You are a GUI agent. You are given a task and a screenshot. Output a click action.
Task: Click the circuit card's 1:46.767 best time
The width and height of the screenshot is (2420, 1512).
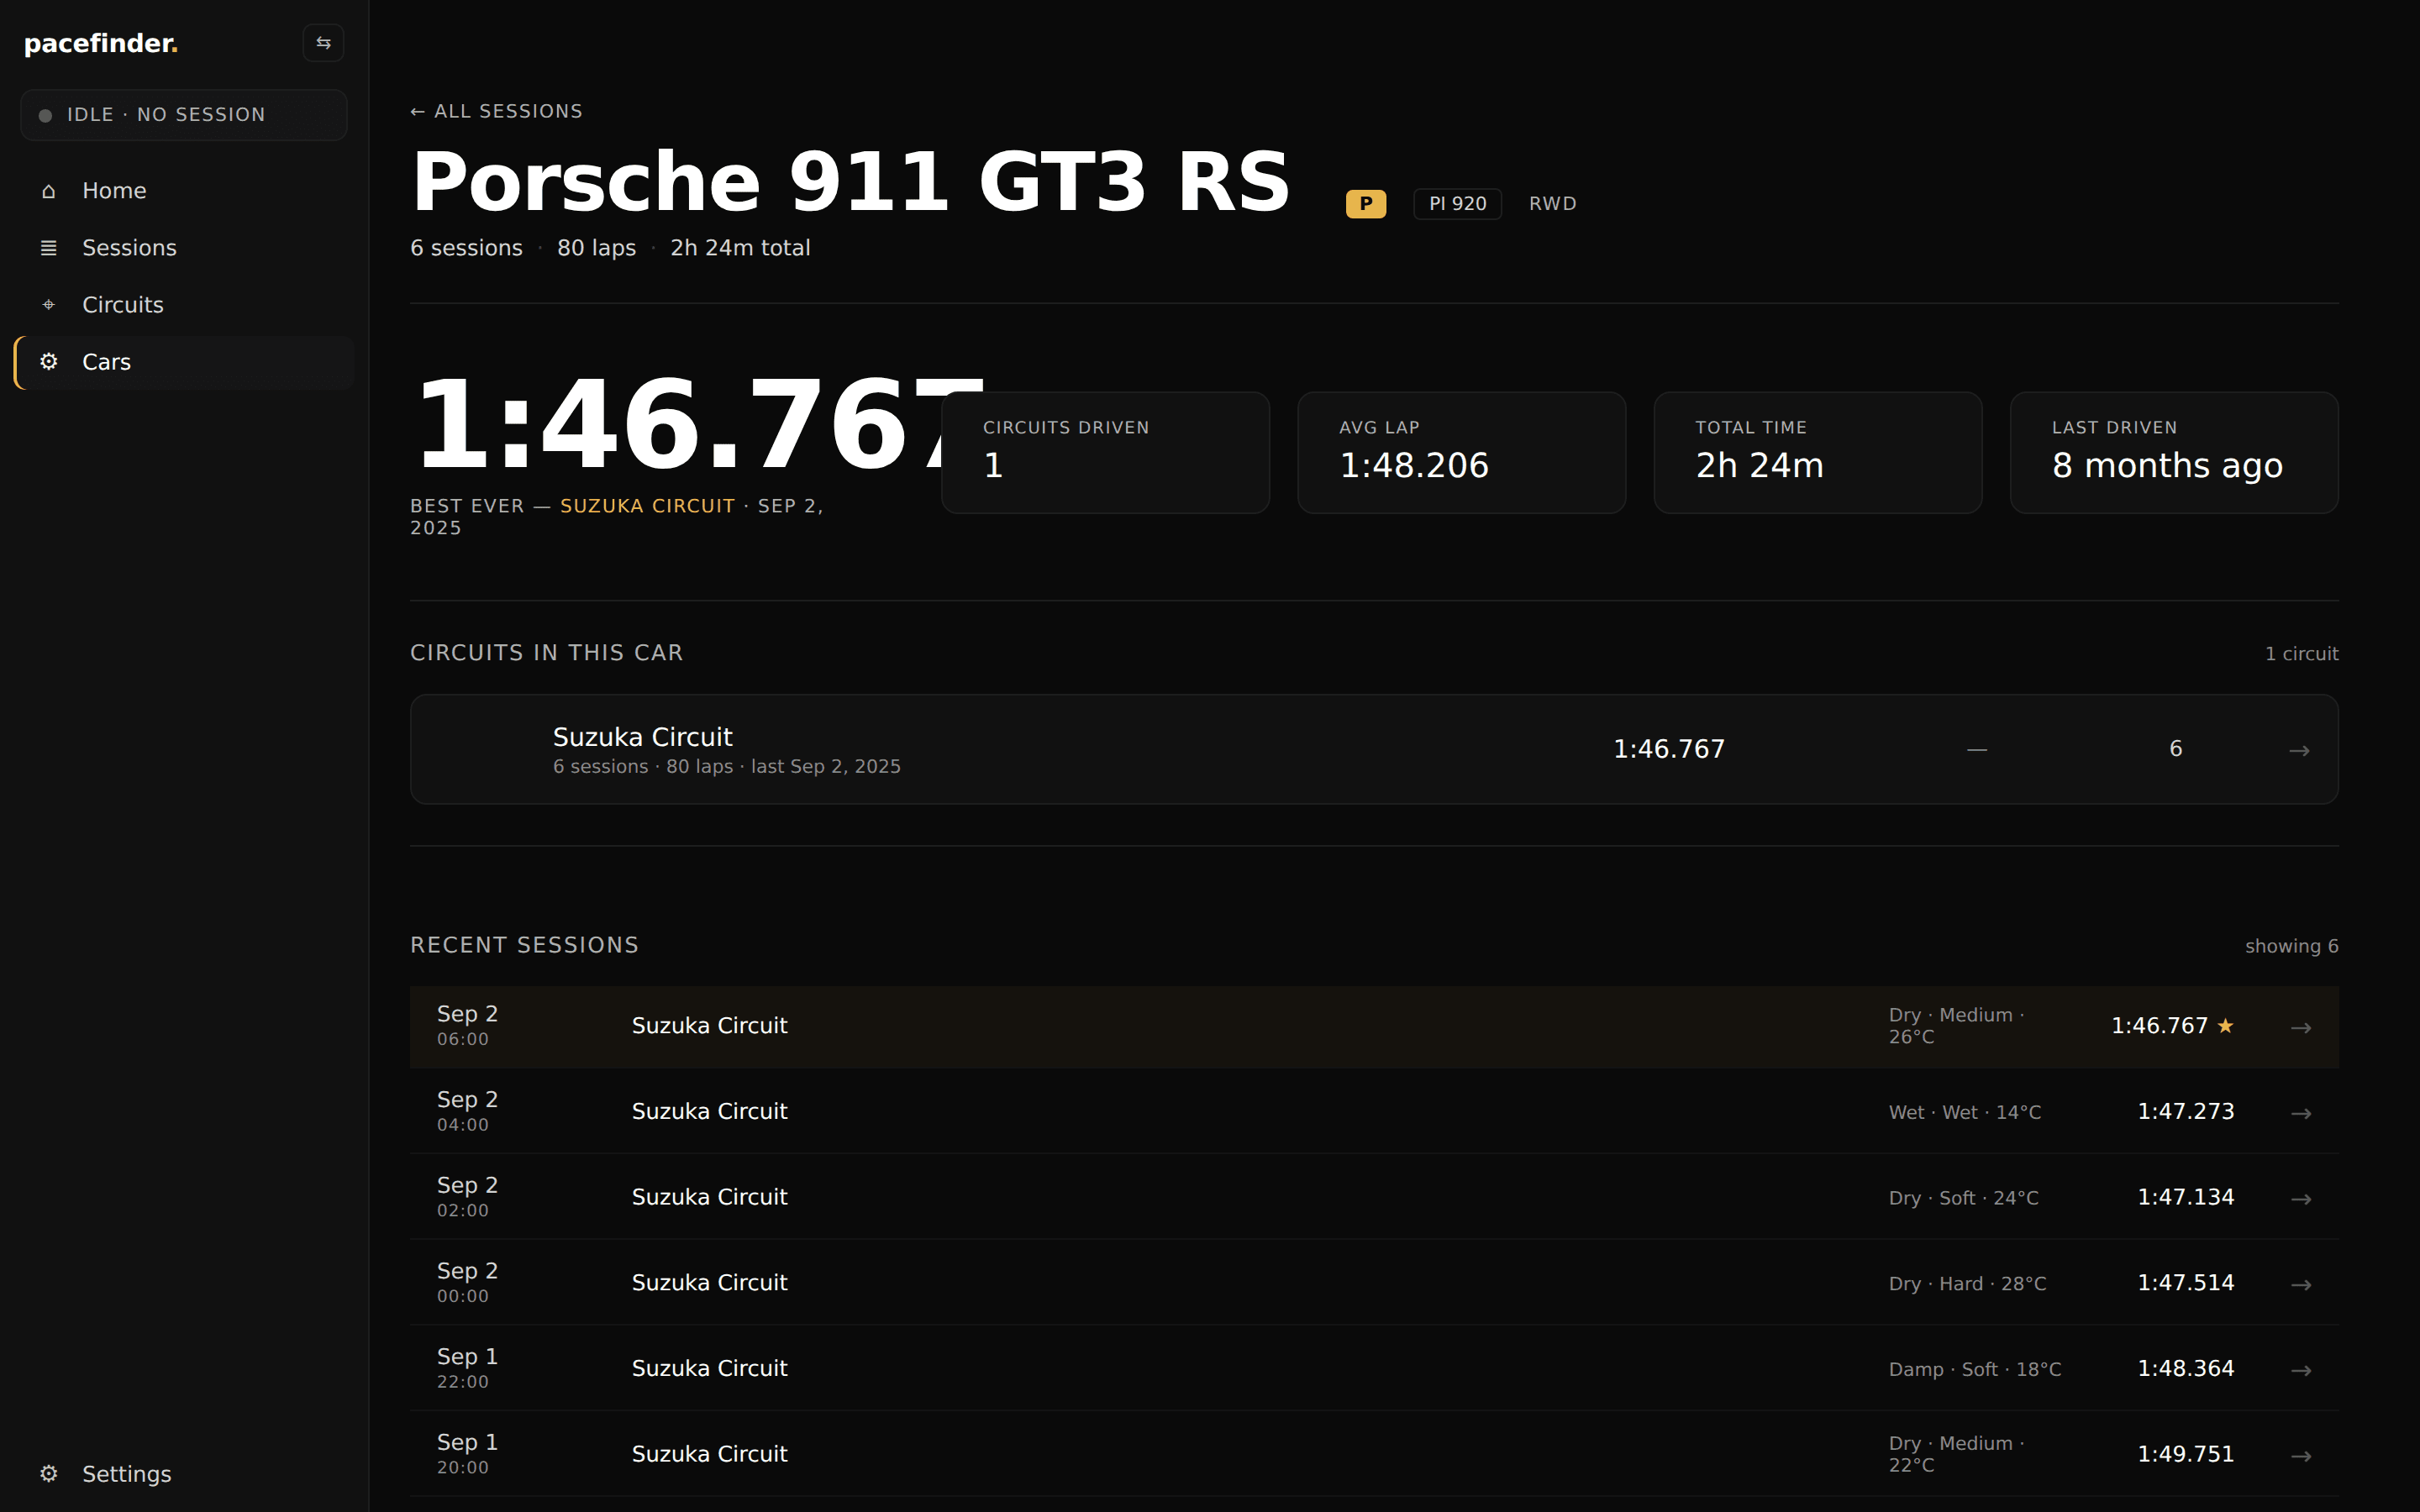click(x=1669, y=749)
